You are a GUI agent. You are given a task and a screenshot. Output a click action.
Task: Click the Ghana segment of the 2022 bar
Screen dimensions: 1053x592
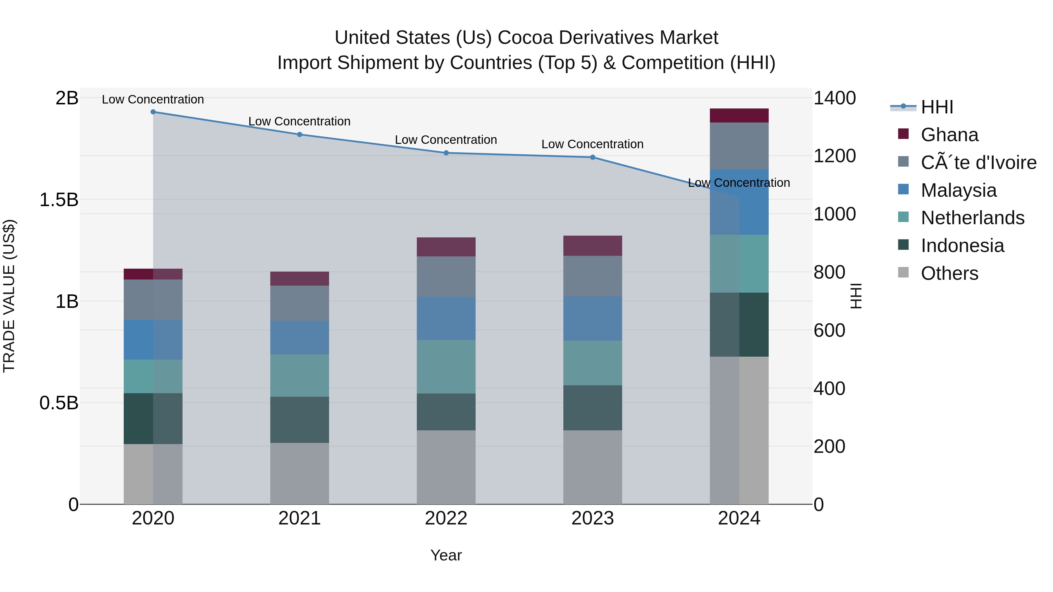[x=446, y=247]
